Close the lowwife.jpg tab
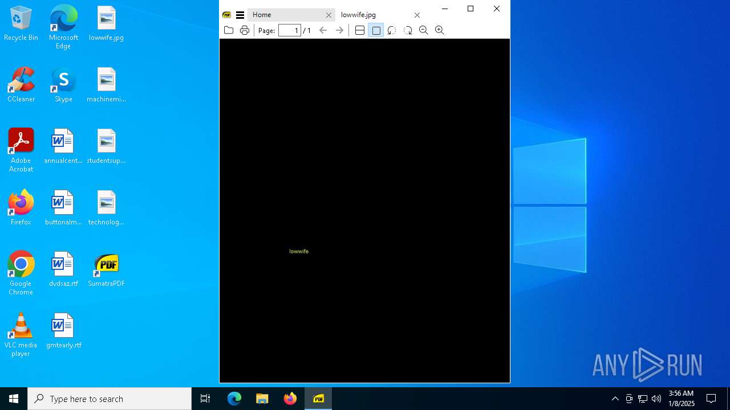The image size is (730, 410). coord(417,15)
